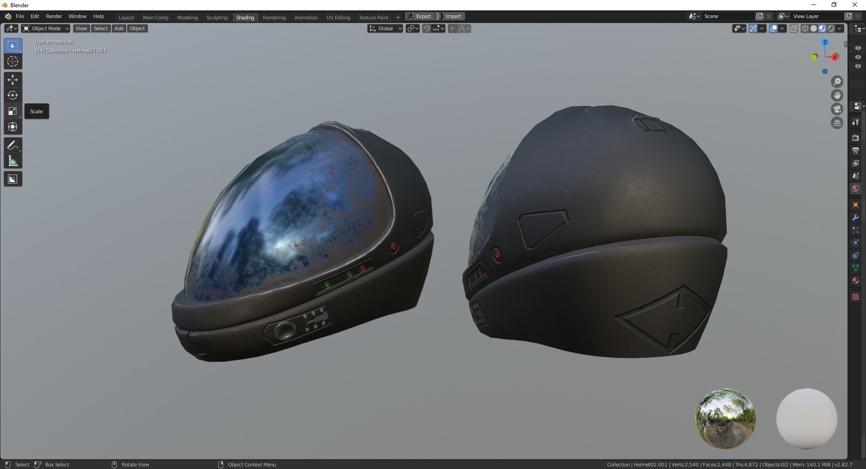Open the File menu
The height and width of the screenshot is (469, 866).
tap(20, 16)
